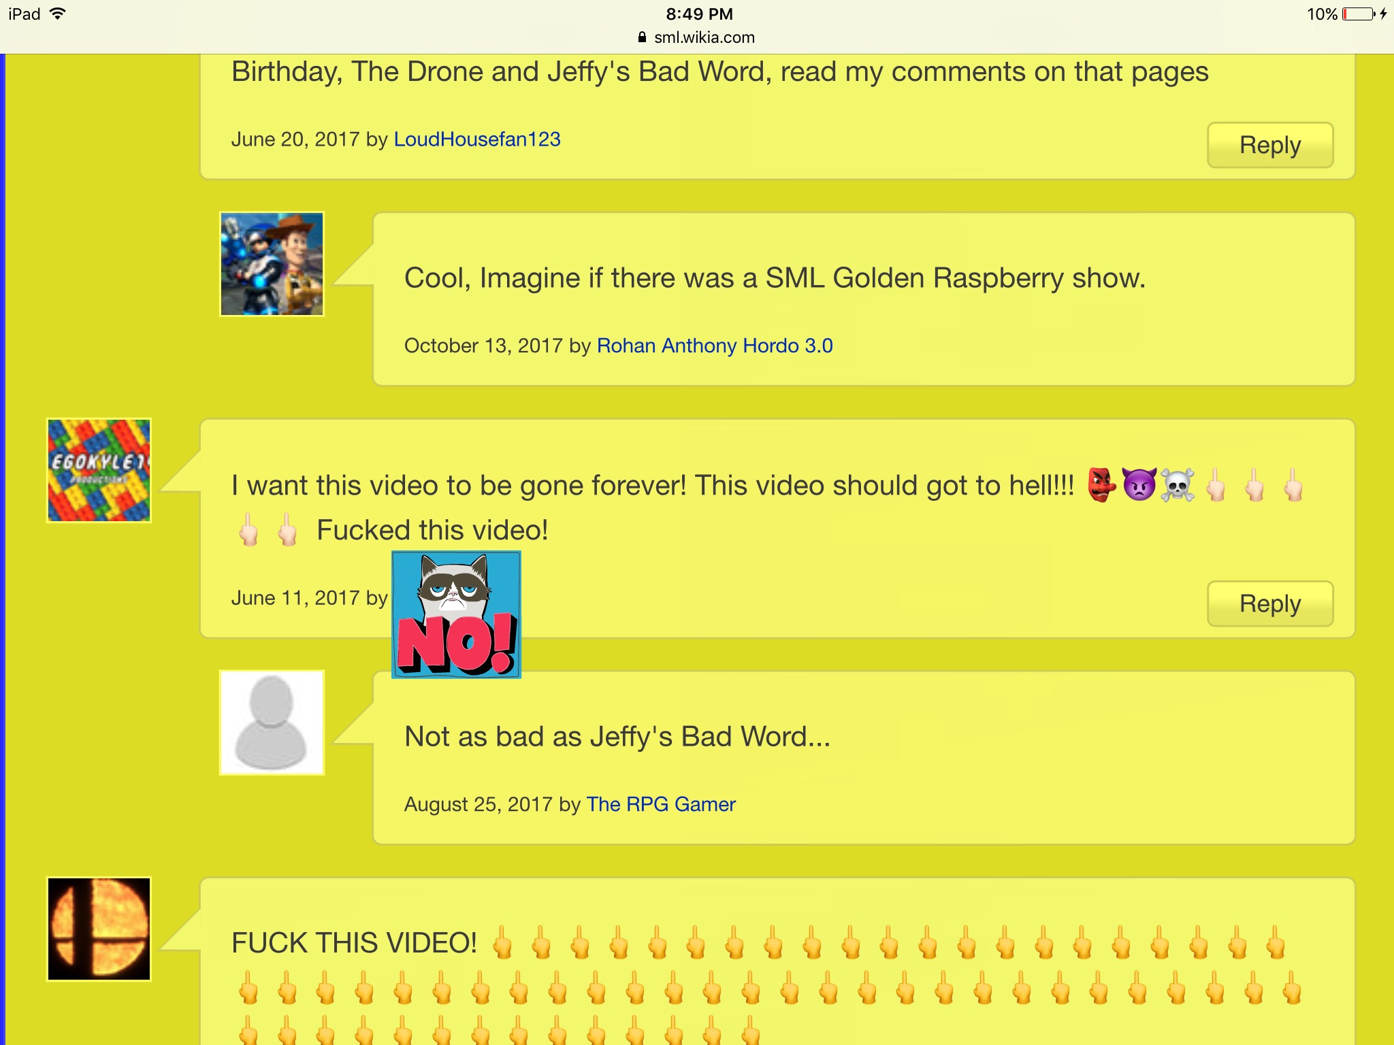
Task: Open Rohan Anthony Hordo 3.0 profile
Action: tap(715, 346)
